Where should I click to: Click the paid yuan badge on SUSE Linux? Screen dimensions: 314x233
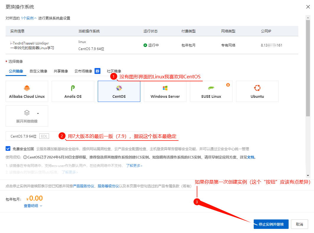(228, 85)
